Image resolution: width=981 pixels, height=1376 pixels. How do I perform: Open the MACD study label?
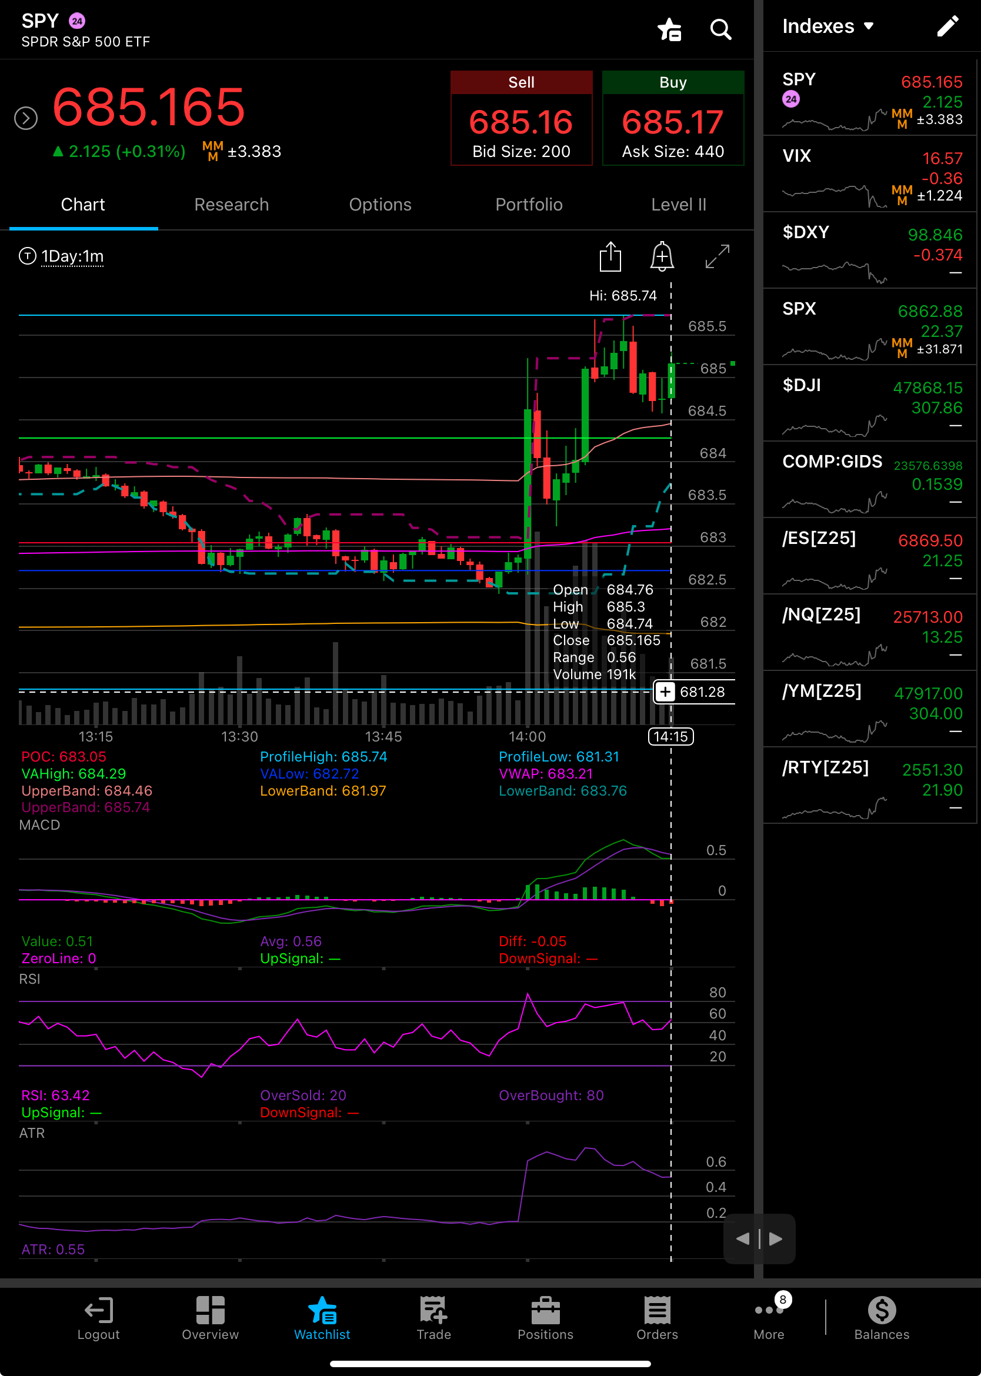(x=40, y=825)
